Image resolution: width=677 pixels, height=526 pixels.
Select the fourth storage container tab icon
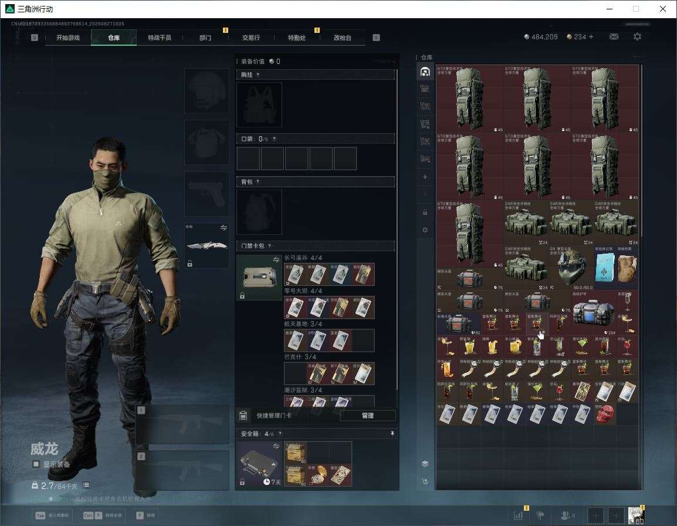tap(425, 124)
